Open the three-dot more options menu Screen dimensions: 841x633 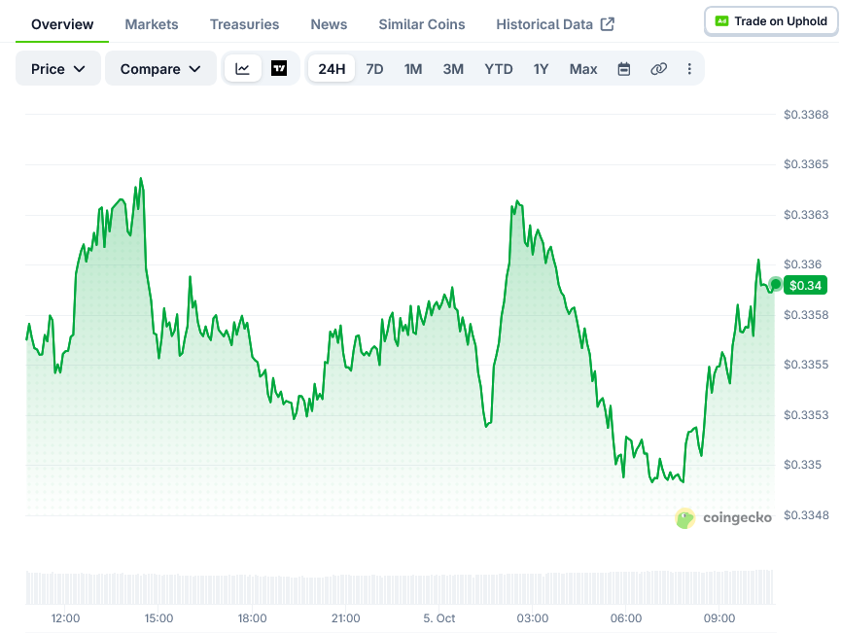tap(689, 69)
